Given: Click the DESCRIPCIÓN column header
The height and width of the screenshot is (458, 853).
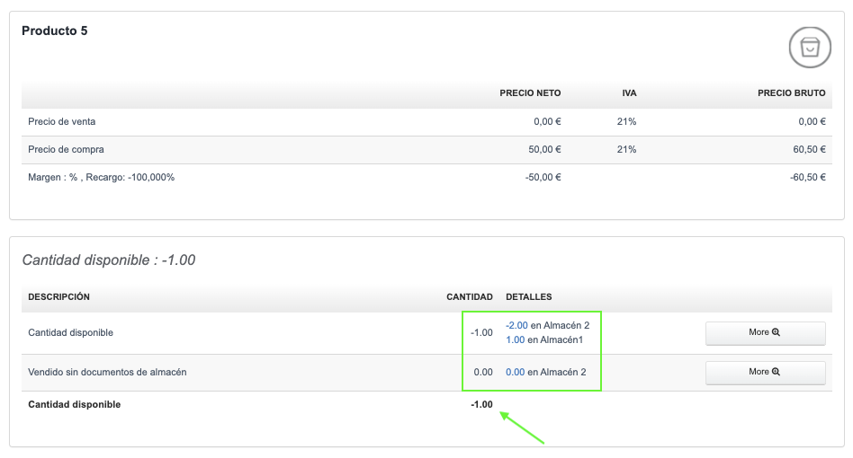Looking at the screenshot, I should [59, 296].
